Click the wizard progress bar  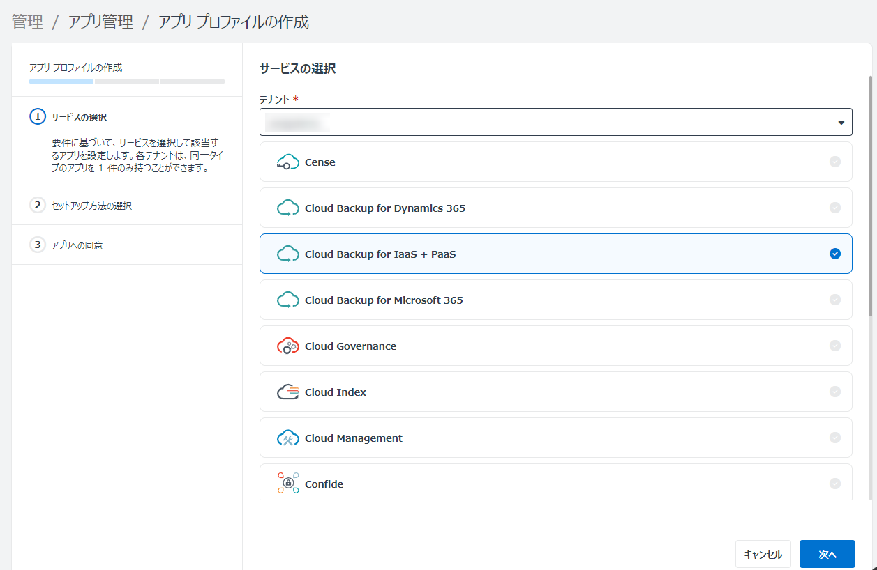pos(127,82)
